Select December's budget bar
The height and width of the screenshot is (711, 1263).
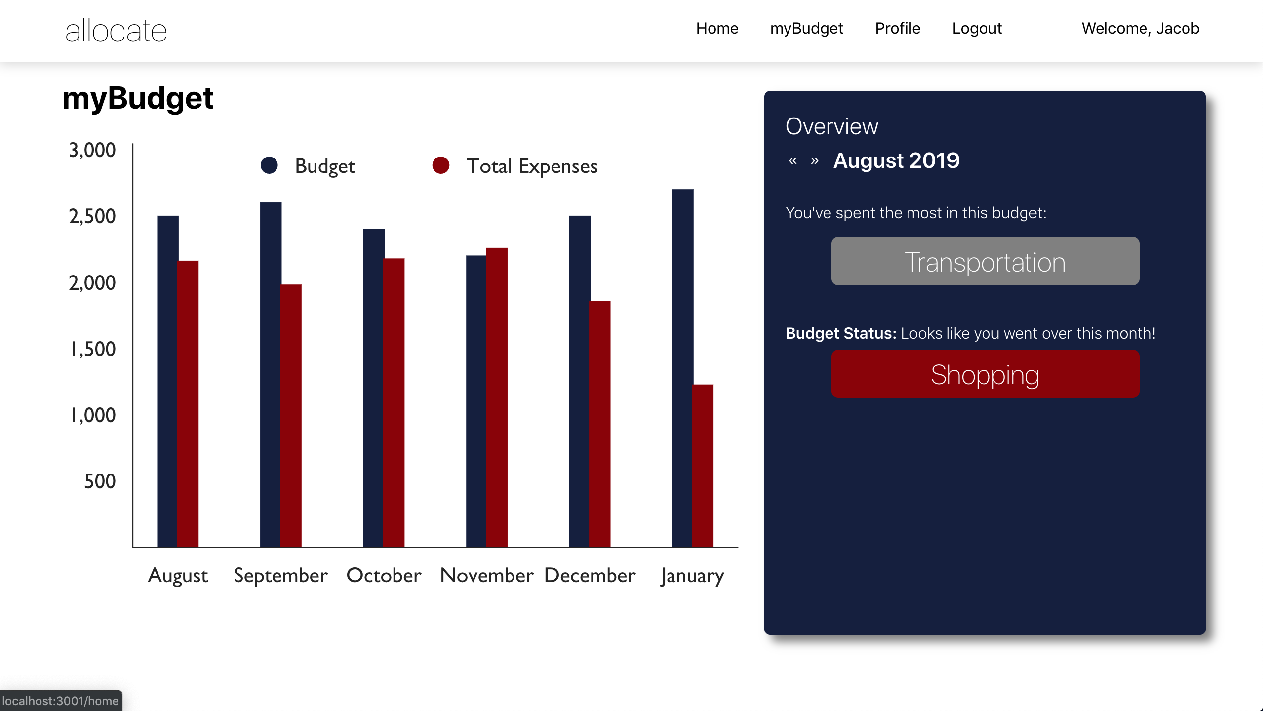tap(579, 380)
